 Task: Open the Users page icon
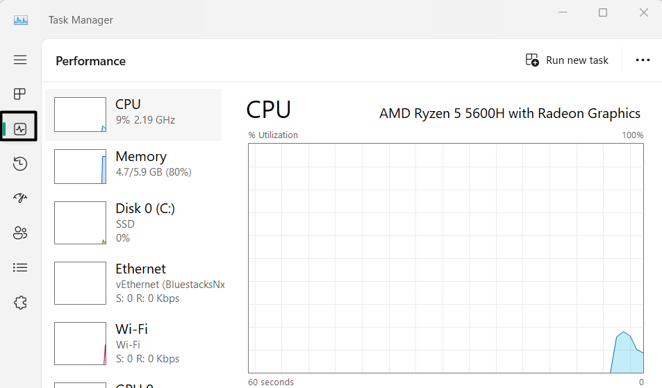(20, 233)
